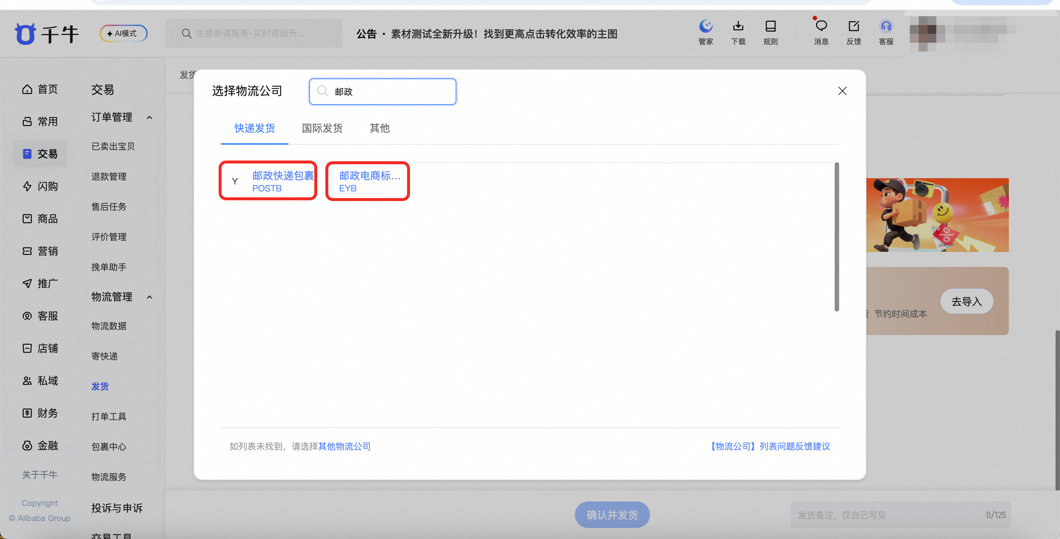Switch to 国际发货 tab
Image resolution: width=1060 pixels, height=539 pixels.
tap(322, 128)
